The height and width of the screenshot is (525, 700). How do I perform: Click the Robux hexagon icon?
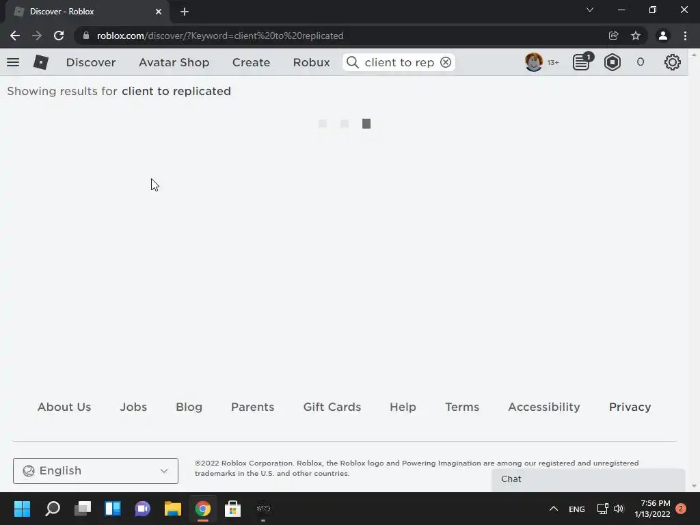tap(612, 62)
